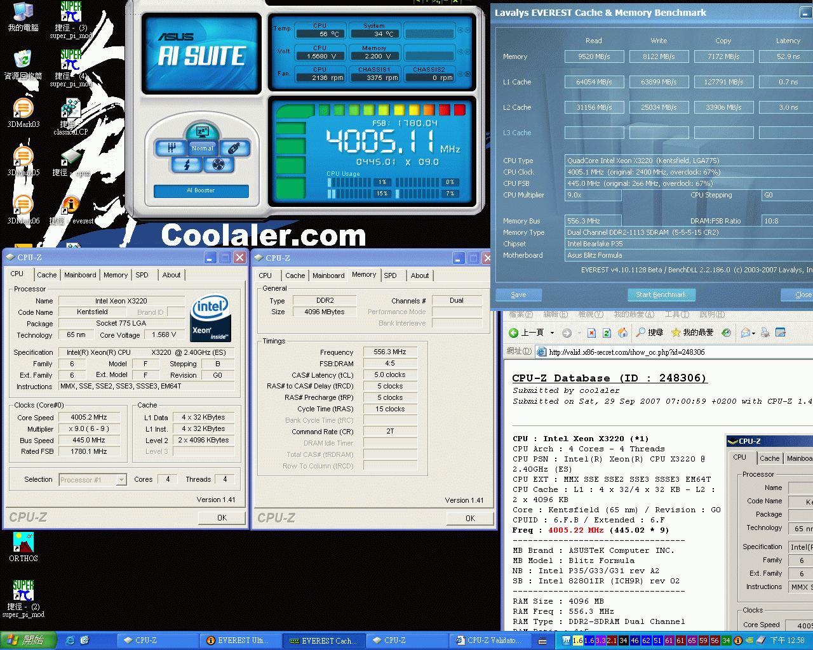
Task: Click OK in the left CPU-Z window
Action: click(x=222, y=518)
